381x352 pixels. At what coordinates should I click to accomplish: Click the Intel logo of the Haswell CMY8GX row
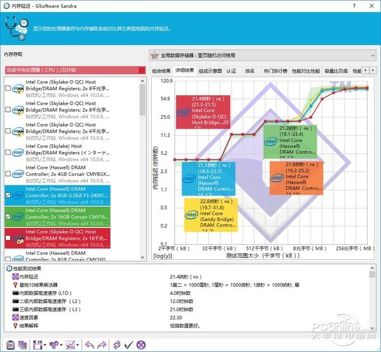point(18,174)
